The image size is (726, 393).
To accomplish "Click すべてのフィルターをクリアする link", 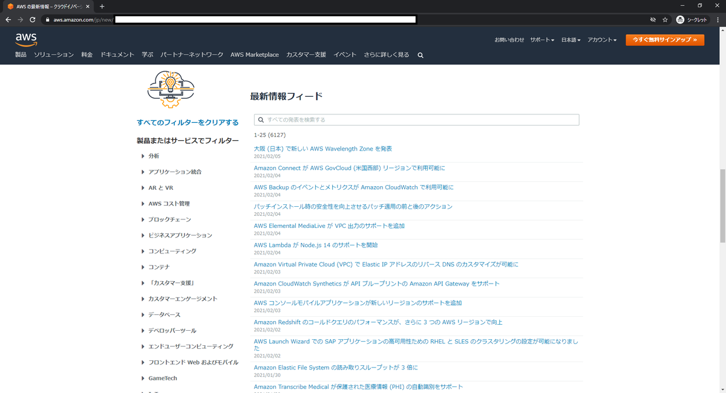I will pos(188,122).
